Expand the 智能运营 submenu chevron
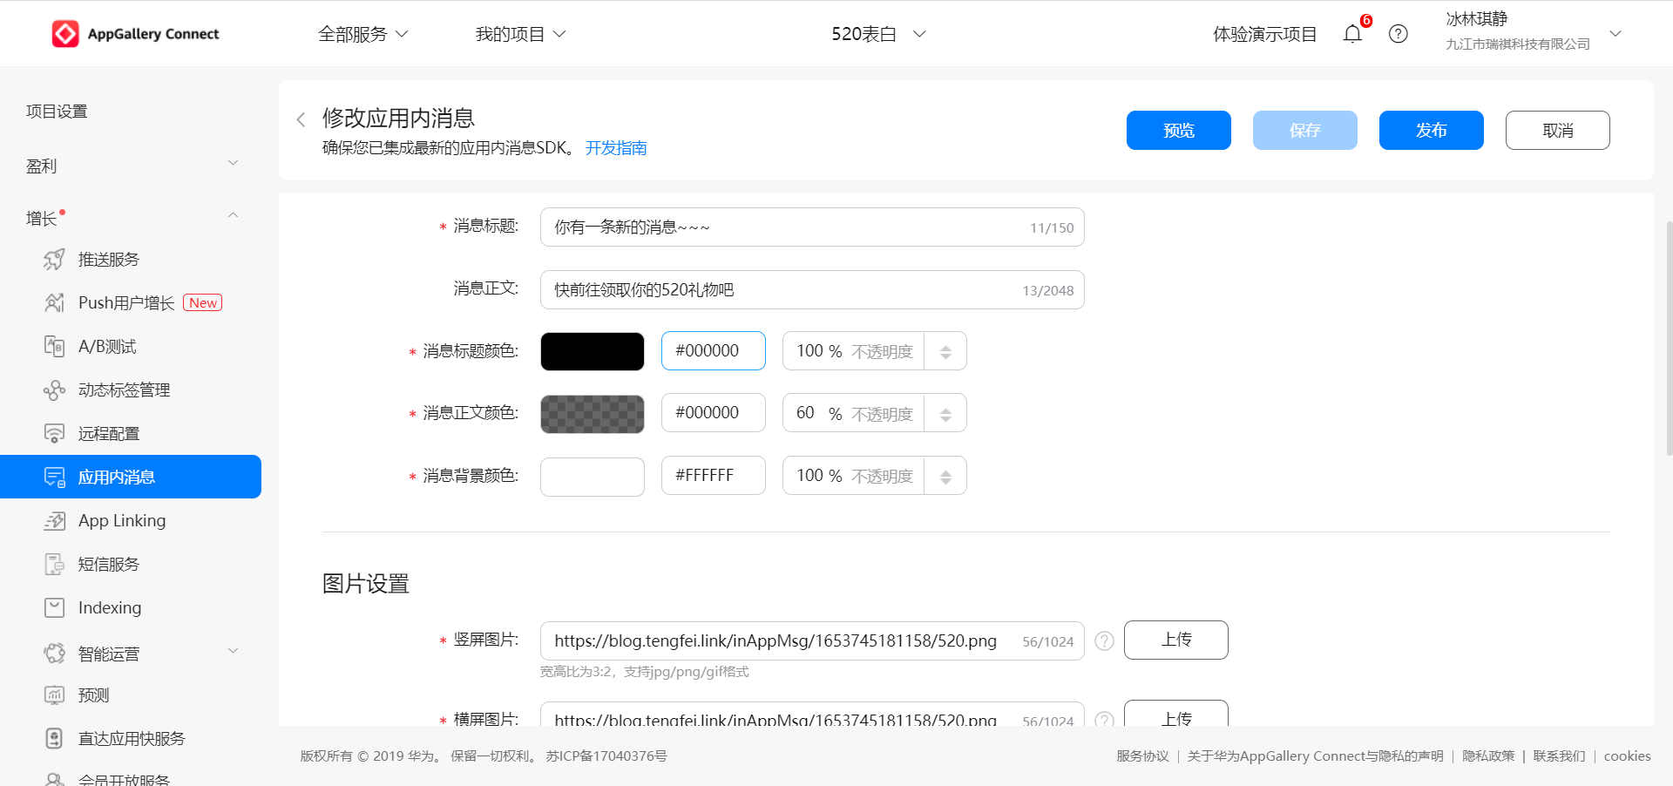Image resolution: width=1673 pixels, height=786 pixels. [x=233, y=651]
